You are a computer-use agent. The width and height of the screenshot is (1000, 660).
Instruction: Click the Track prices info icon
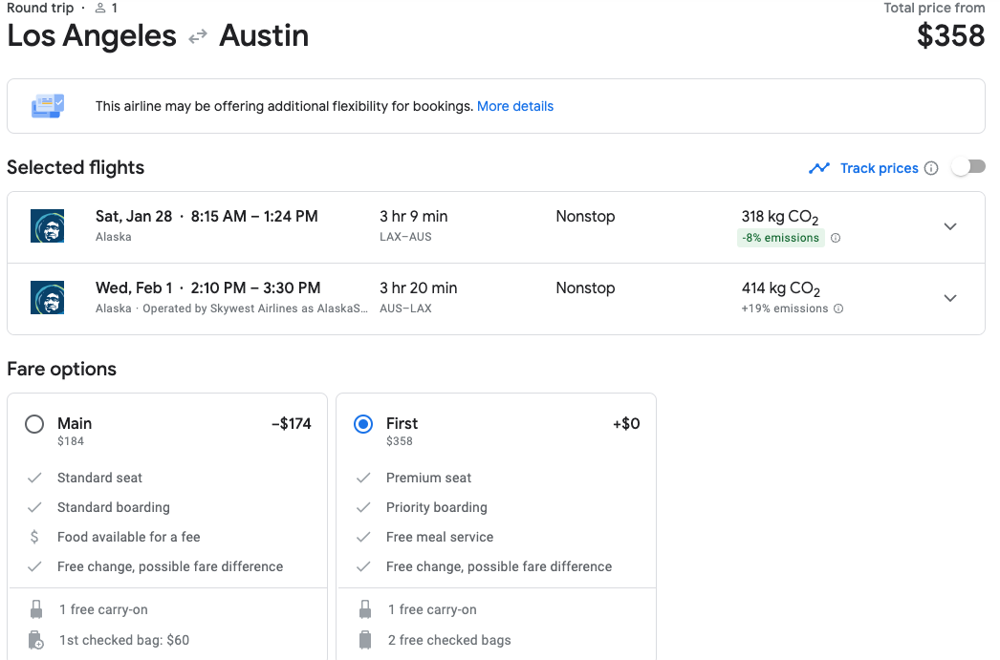[x=931, y=168]
